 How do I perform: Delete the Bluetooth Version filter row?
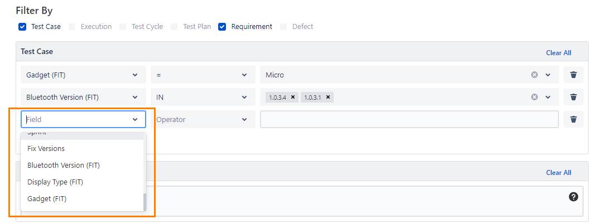(x=573, y=97)
